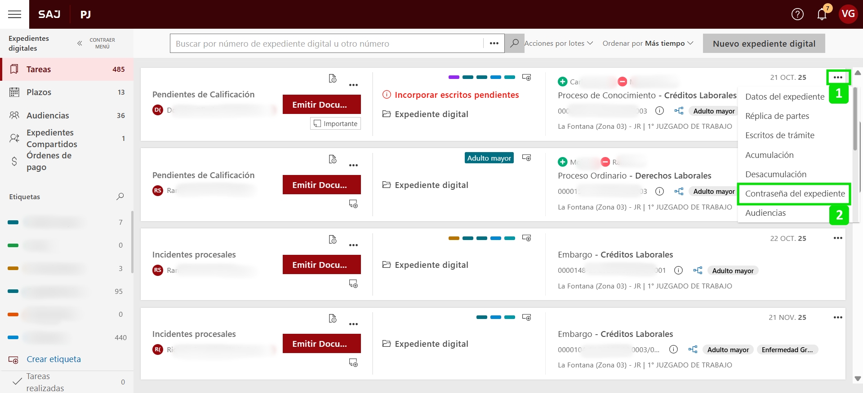This screenshot has width=863, height=393.
Task: Collapse the sidebar with Contraer Menú
Action: coord(96,44)
